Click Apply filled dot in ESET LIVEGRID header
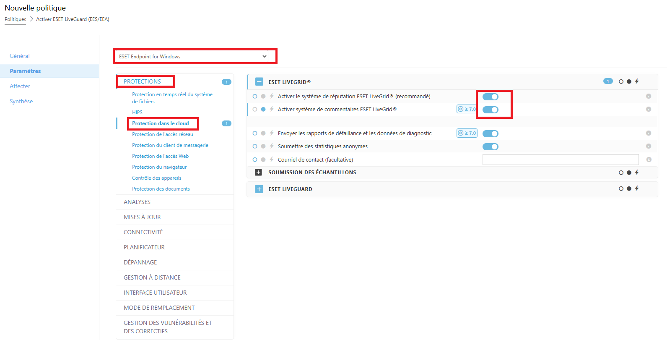This screenshot has height=340, width=667. 629,81
